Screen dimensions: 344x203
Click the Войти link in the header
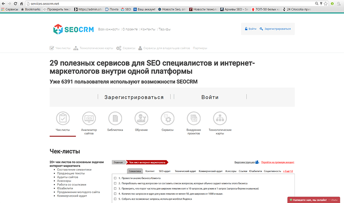coord(252,29)
